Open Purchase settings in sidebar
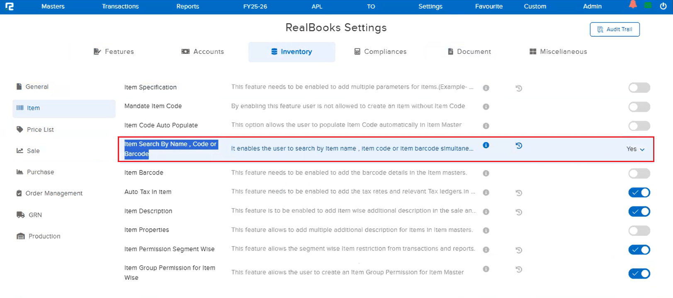673x298 pixels. (35, 172)
